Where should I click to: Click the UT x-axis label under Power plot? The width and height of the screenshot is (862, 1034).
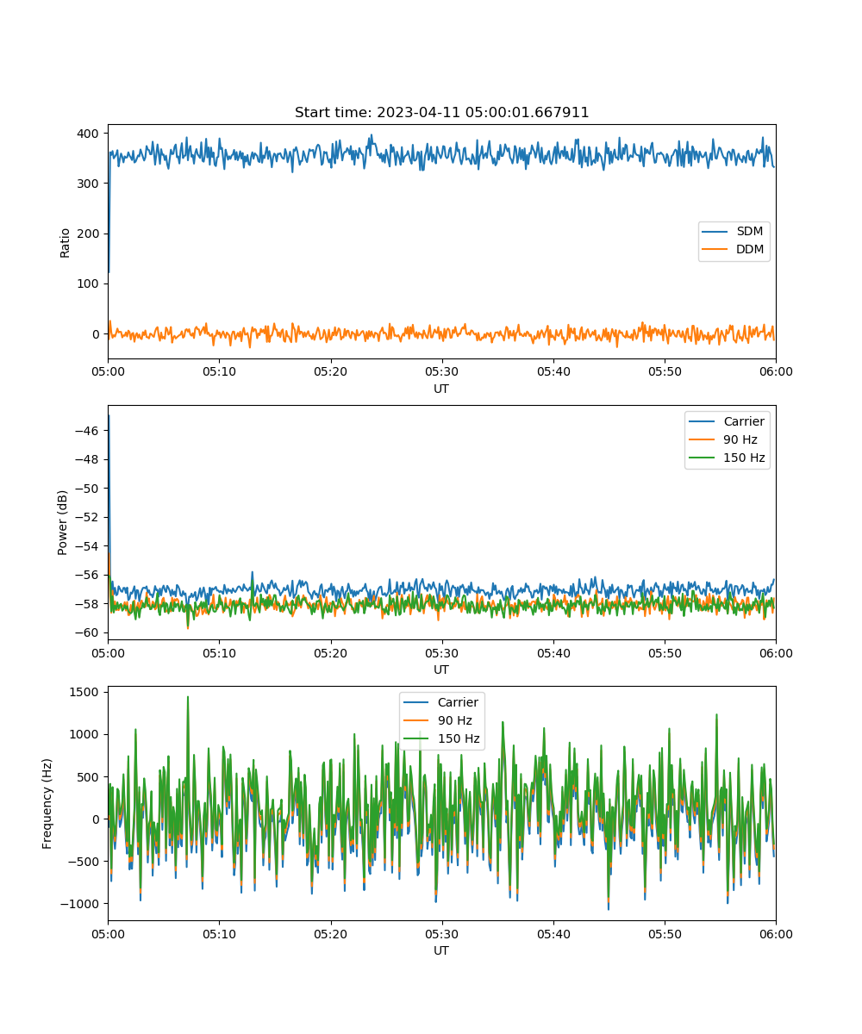(x=441, y=670)
